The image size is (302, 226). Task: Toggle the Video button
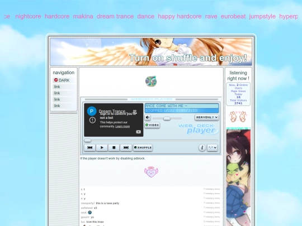click(152, 125)
